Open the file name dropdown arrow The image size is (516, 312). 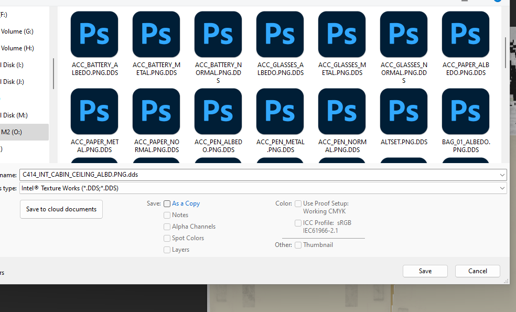point(502,175)
